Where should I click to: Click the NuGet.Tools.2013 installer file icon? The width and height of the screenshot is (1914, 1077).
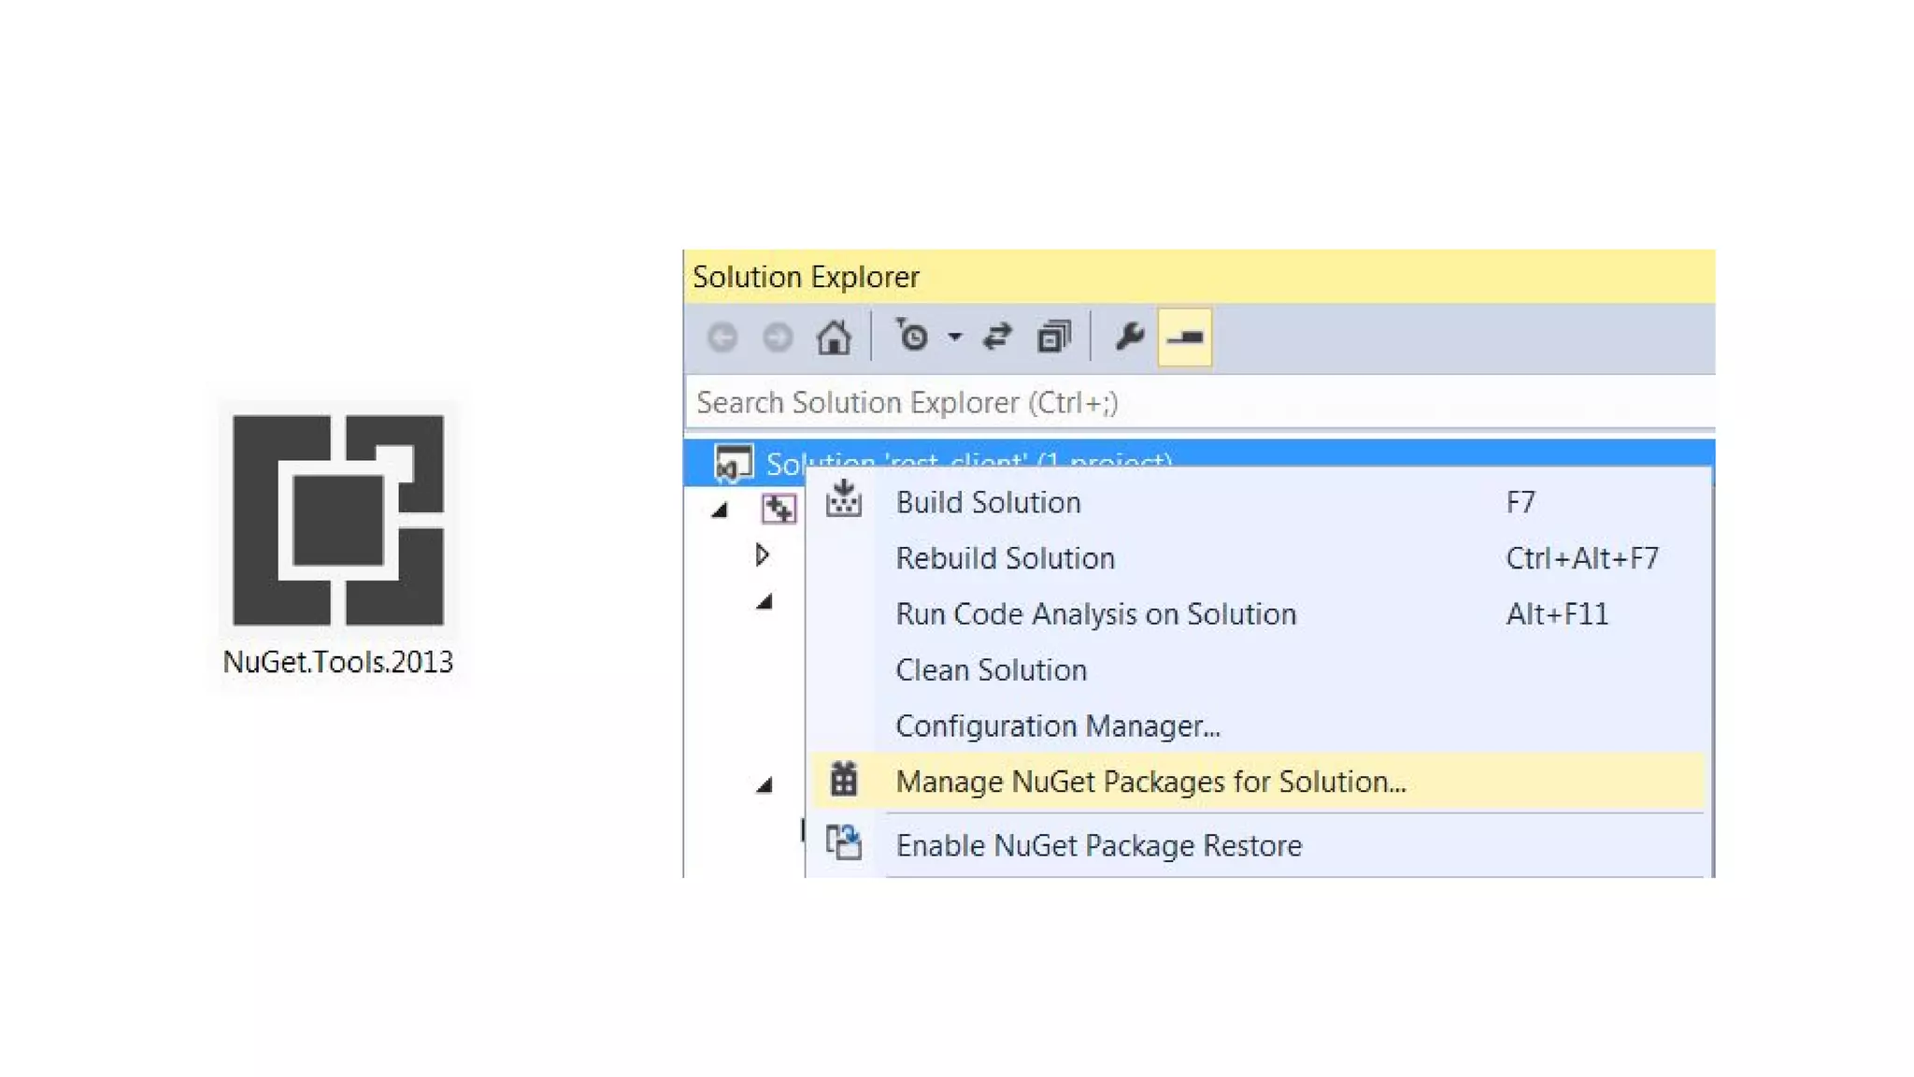[337, 521]
